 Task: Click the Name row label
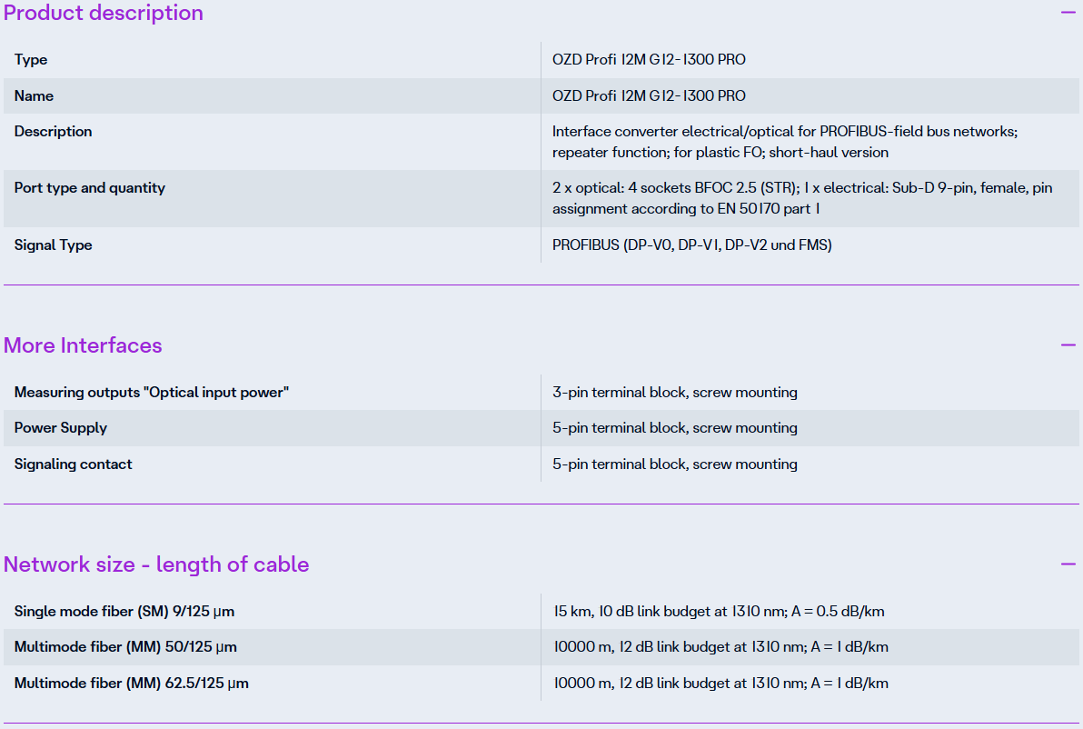click(x=34, y=96)
